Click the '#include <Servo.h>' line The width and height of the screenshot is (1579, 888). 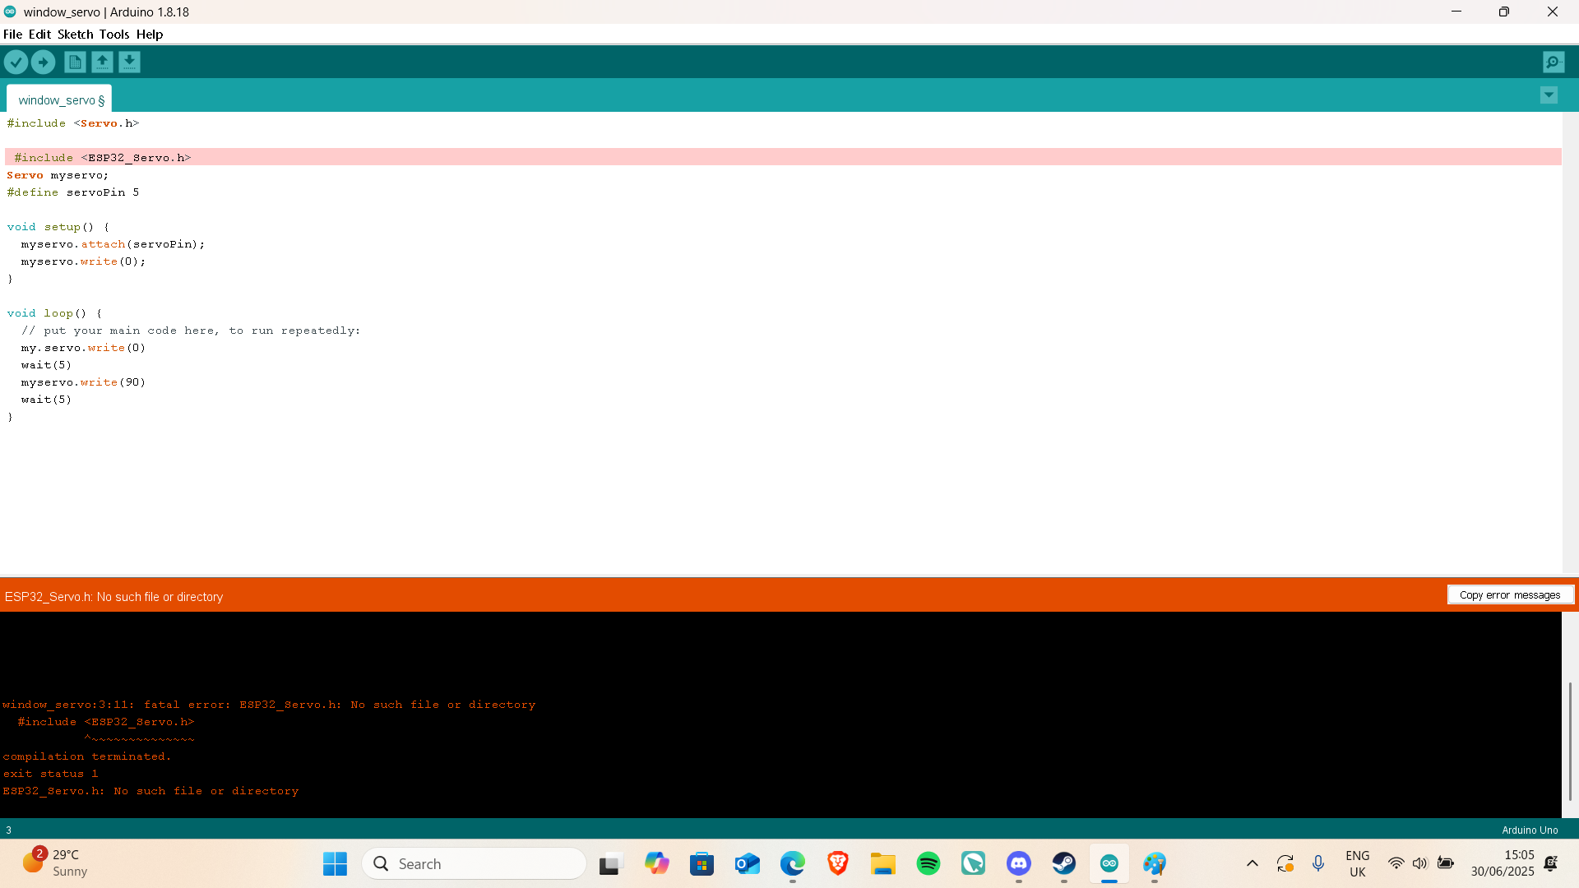[73, 123]
